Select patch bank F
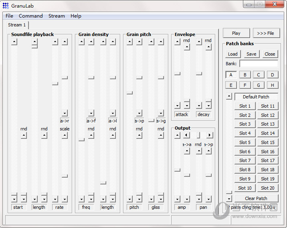This screenshot has height=228, width=287. pyautogui.click(x=245, y=85)
